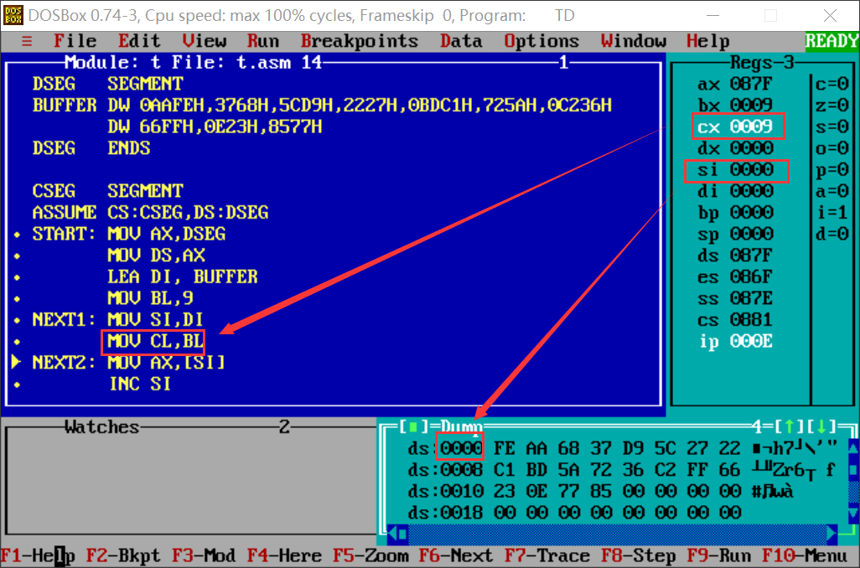Select the es 086F register
The width and height of the screenshot is (860, 568).
735,276
